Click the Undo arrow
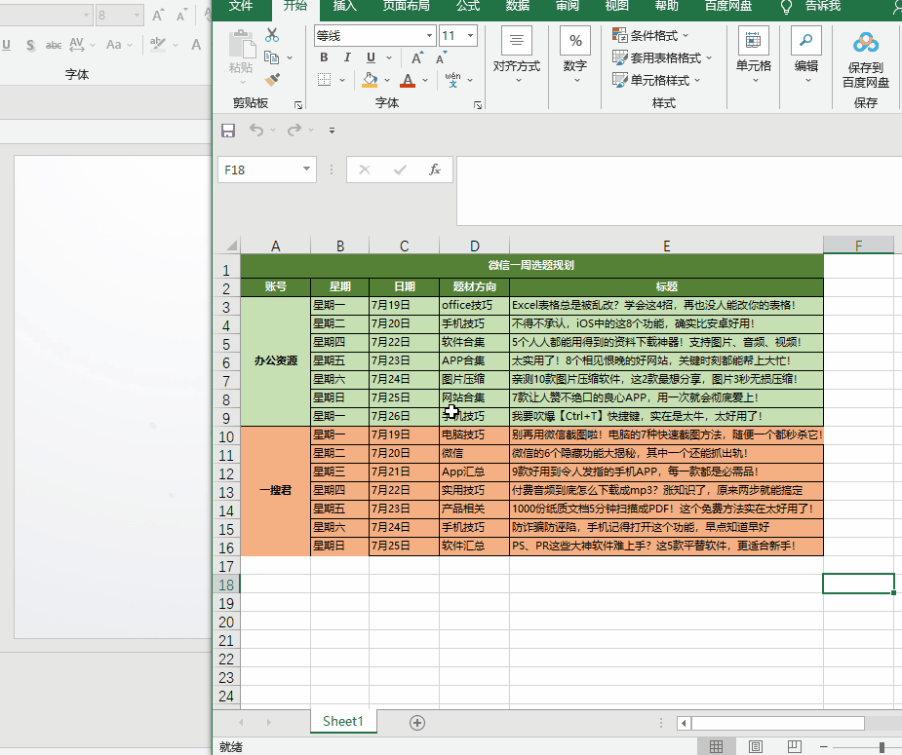The image size is (902, 755). 256,131
